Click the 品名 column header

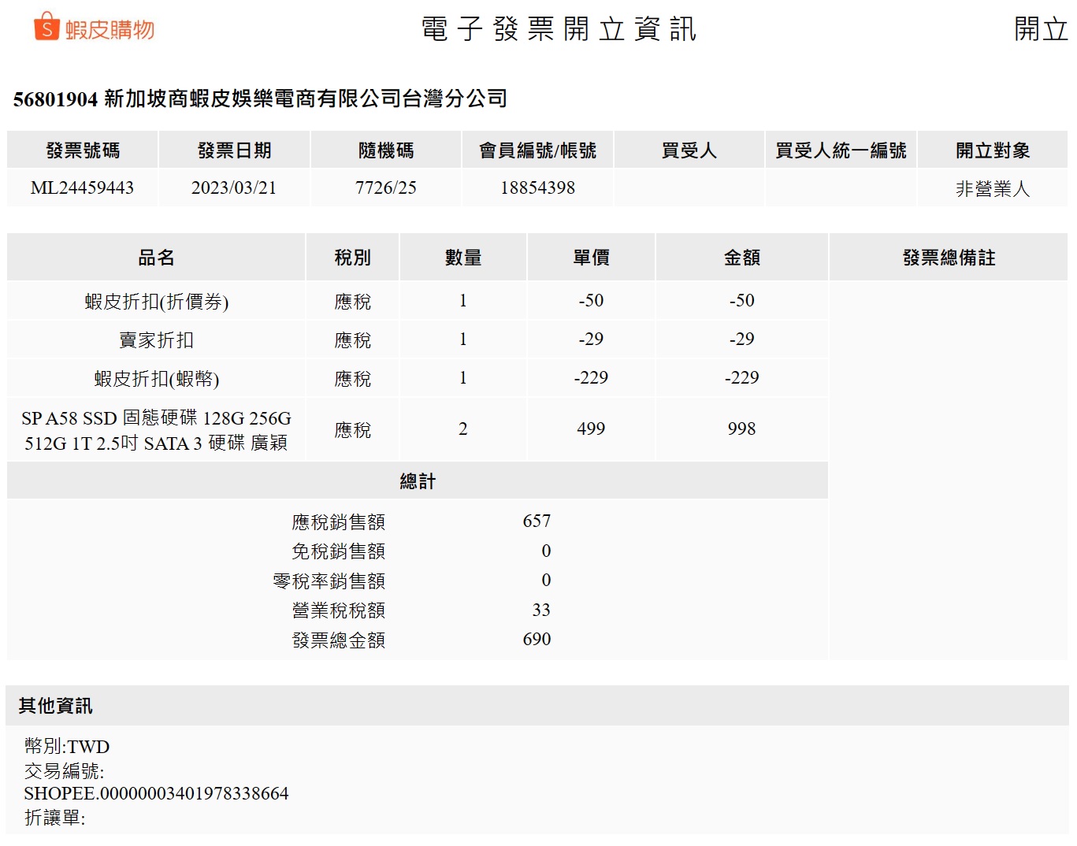156,258
